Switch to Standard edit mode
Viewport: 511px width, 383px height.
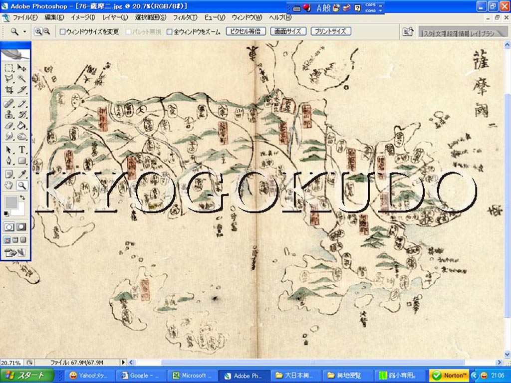point(9,227)
